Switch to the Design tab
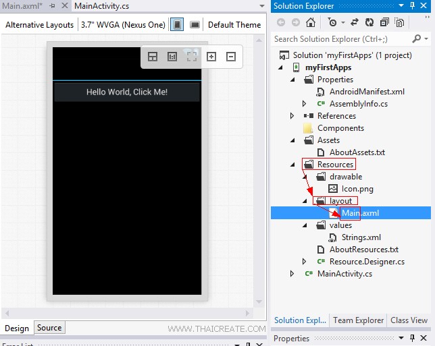The width and height of the screenshot is (435, 346). point(17,328)
